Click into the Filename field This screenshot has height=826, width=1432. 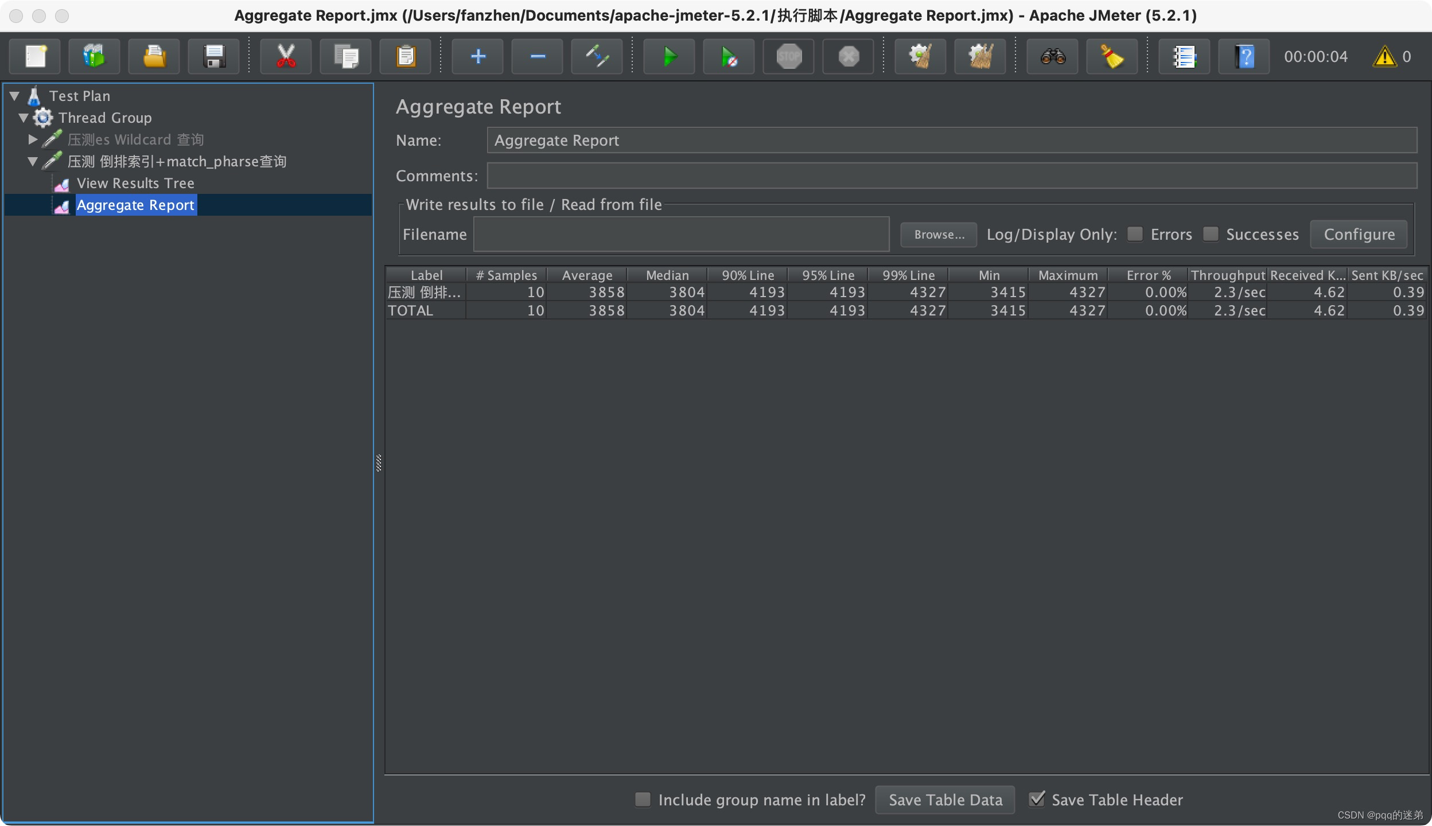[681, 234]
